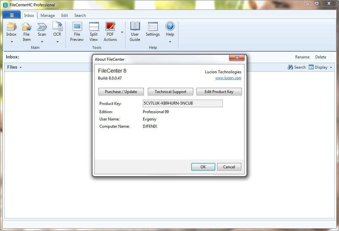Maximize the FileCenterHC window
The image size is (339, 231).
coord(317,3)
